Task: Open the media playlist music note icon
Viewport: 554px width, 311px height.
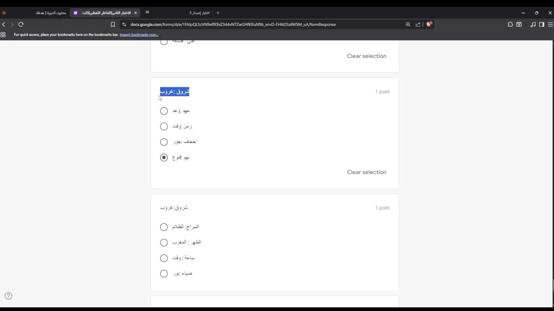Action: [x=533, y=25]
